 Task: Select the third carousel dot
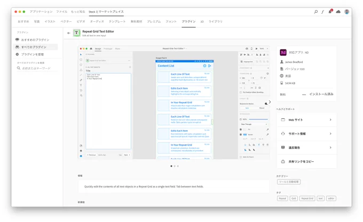178,166
